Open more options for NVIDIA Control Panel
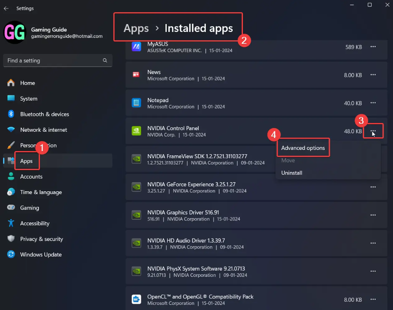 373,131
